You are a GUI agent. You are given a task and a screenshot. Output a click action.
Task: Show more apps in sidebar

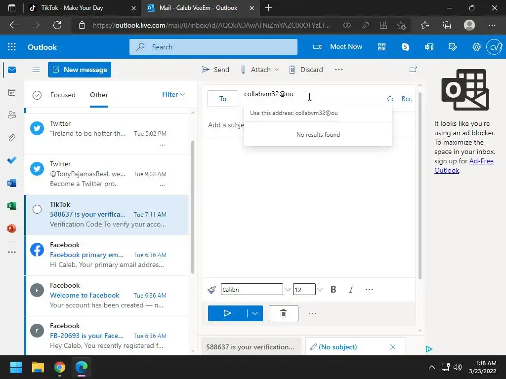tap(12, 252)
